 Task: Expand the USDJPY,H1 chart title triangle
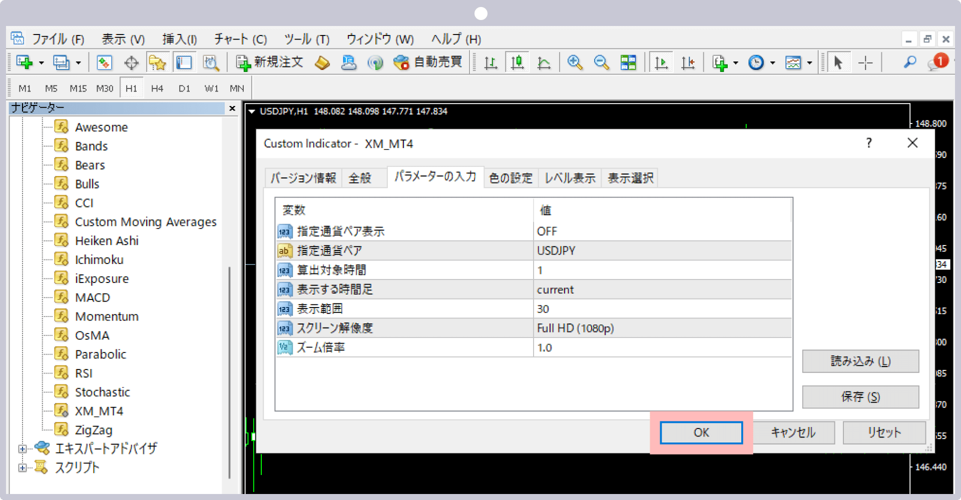(x=252, y=111)
